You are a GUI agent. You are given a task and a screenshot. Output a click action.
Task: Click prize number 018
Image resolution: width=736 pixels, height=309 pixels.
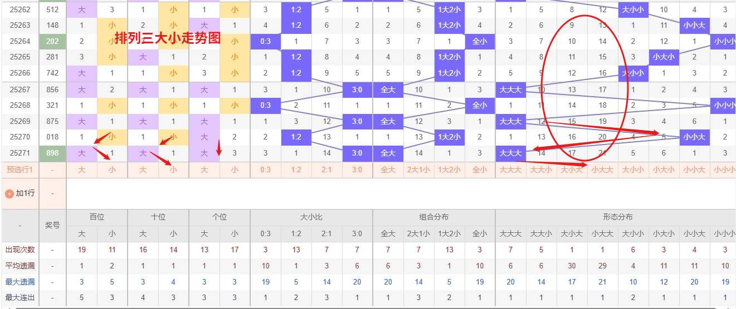pyautogui.click(x=53, y=137)
